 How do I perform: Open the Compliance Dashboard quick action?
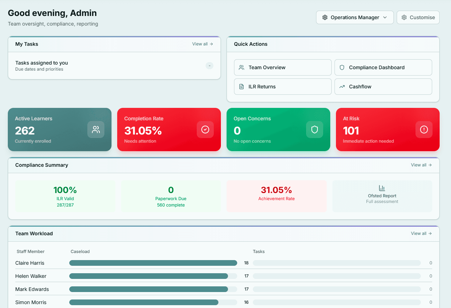click(383, 67)
